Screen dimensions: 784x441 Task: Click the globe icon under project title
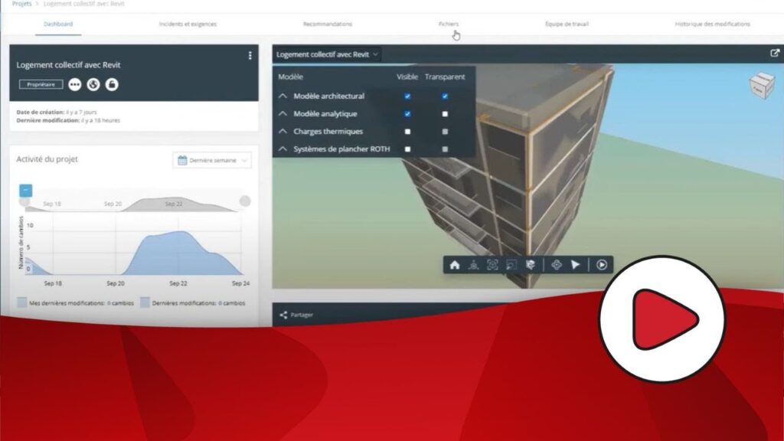(93, 85)
